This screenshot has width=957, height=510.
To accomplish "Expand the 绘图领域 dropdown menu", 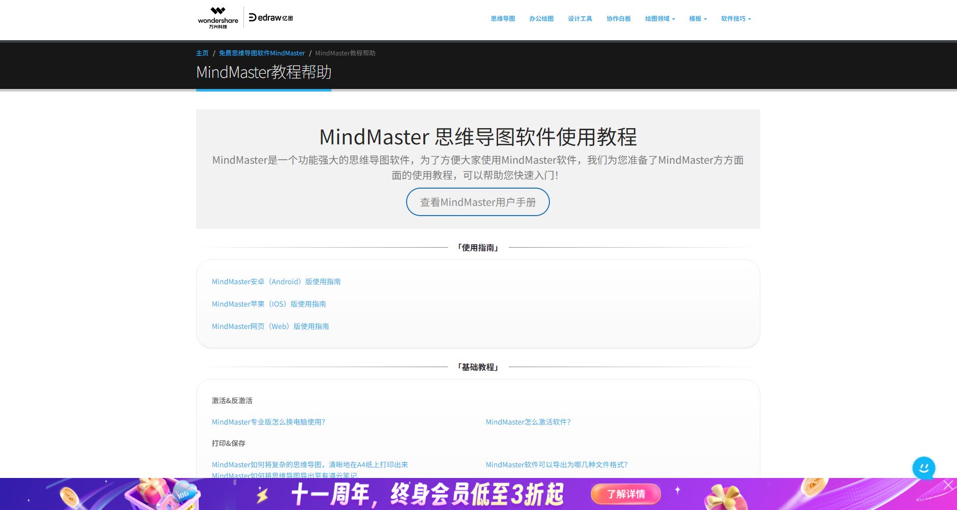I will [660, 19].
